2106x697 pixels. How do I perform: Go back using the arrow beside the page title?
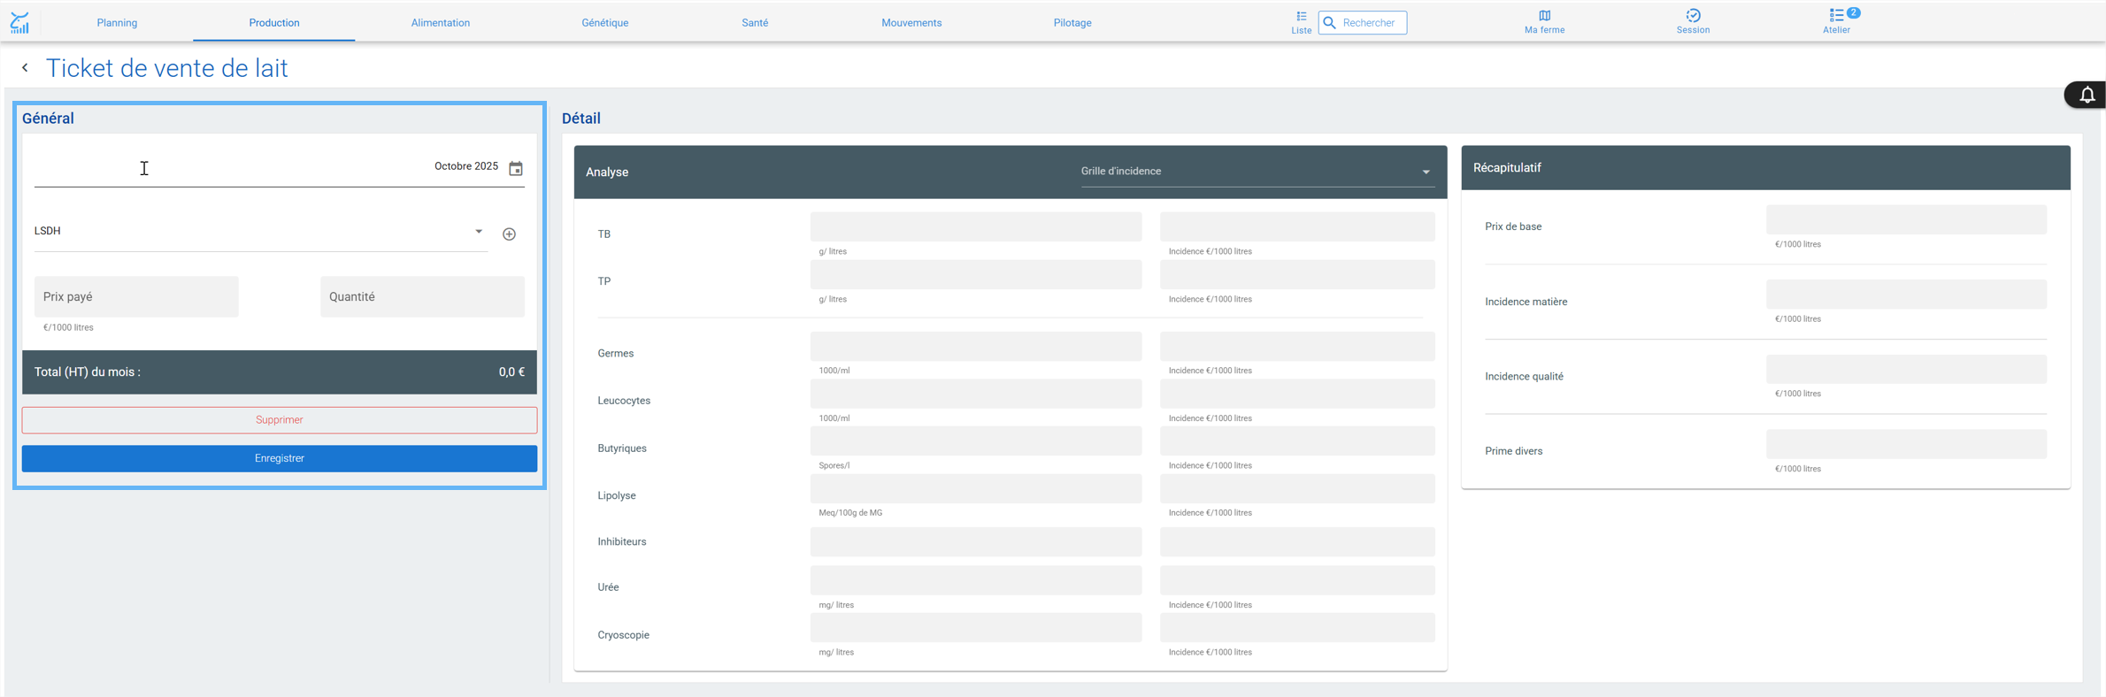point(25,68)
